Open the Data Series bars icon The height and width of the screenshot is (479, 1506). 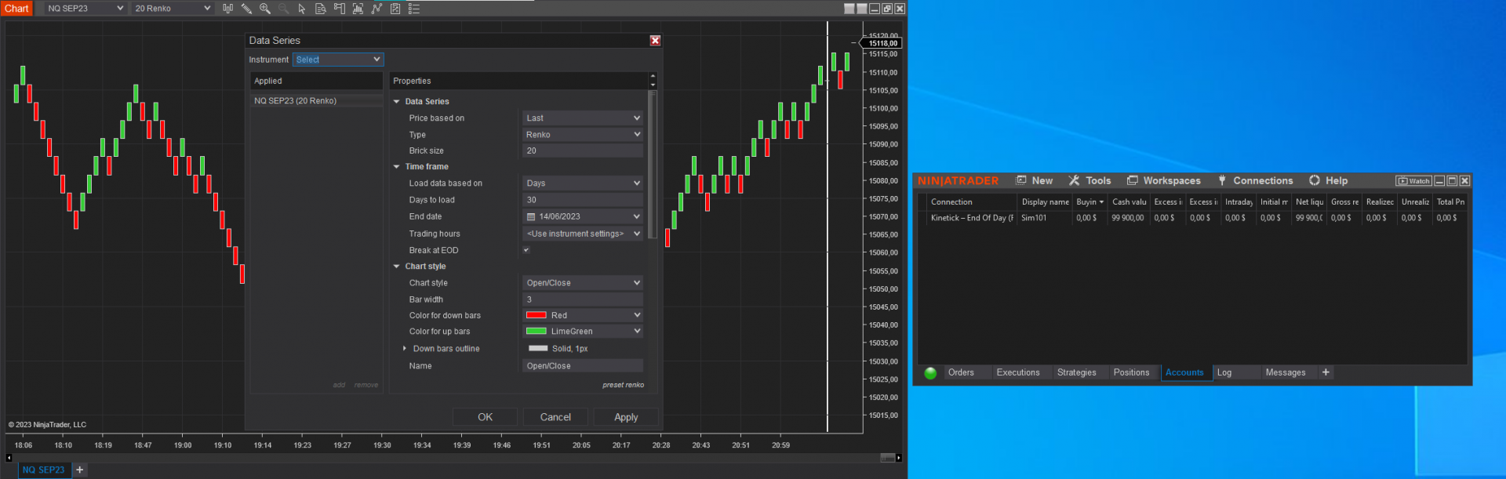[358, 9]
